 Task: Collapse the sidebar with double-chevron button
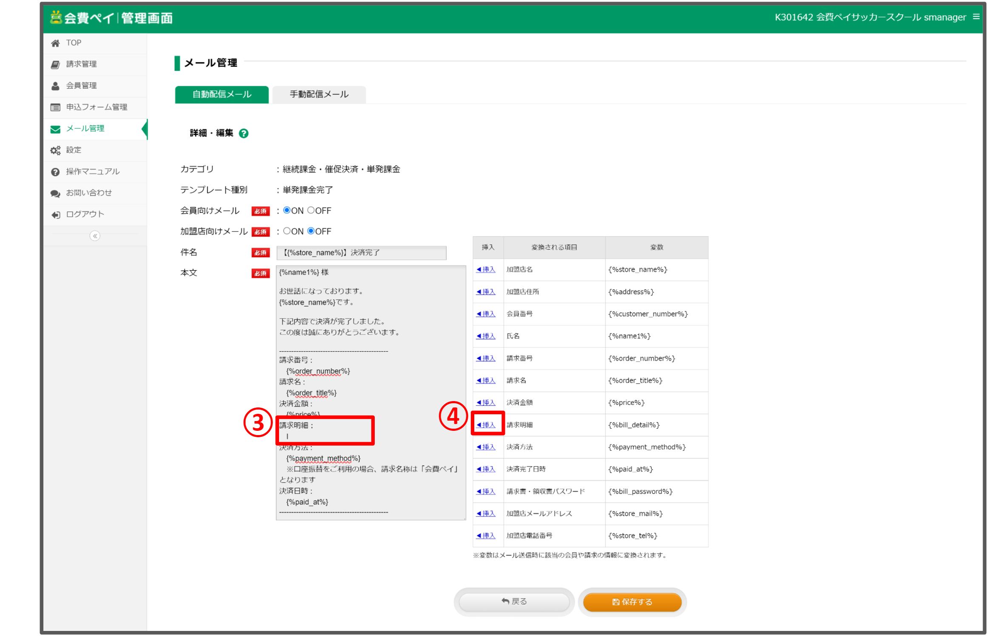click(95, 236)
